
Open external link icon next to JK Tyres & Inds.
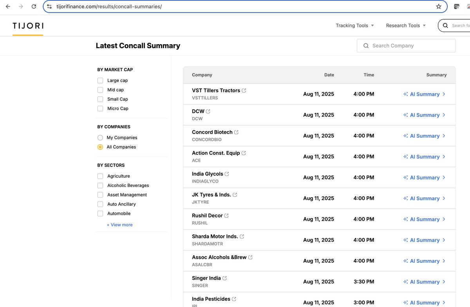tap(235, 195)
